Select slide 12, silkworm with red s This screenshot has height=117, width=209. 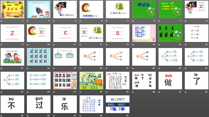coord(91,33)
